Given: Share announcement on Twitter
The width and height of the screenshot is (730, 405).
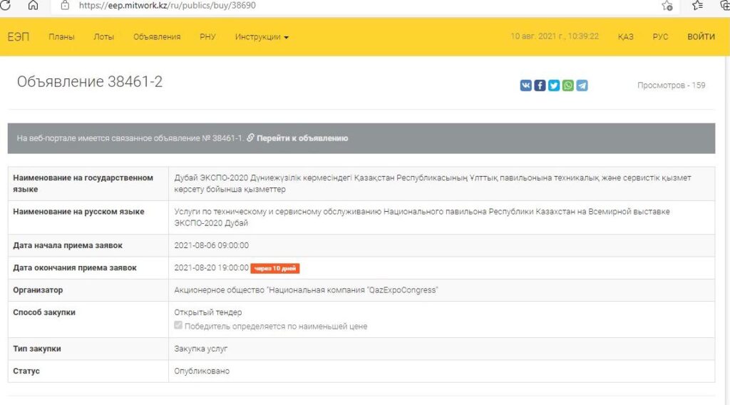Looking at the screenshot, I should coord(554,86).
